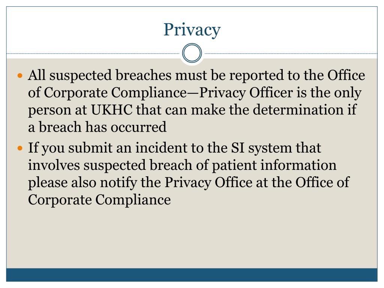Click the second orange bullet point
Viewport: 384px width, 288px height.
tap(20, 148)
